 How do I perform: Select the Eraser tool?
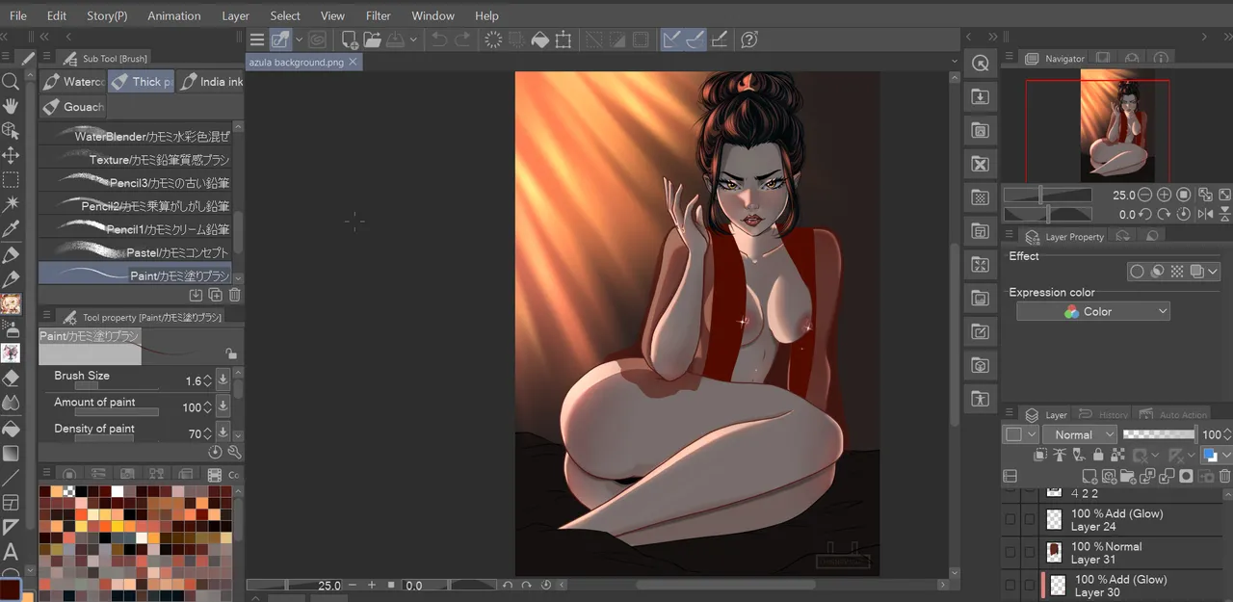point(11,378)
